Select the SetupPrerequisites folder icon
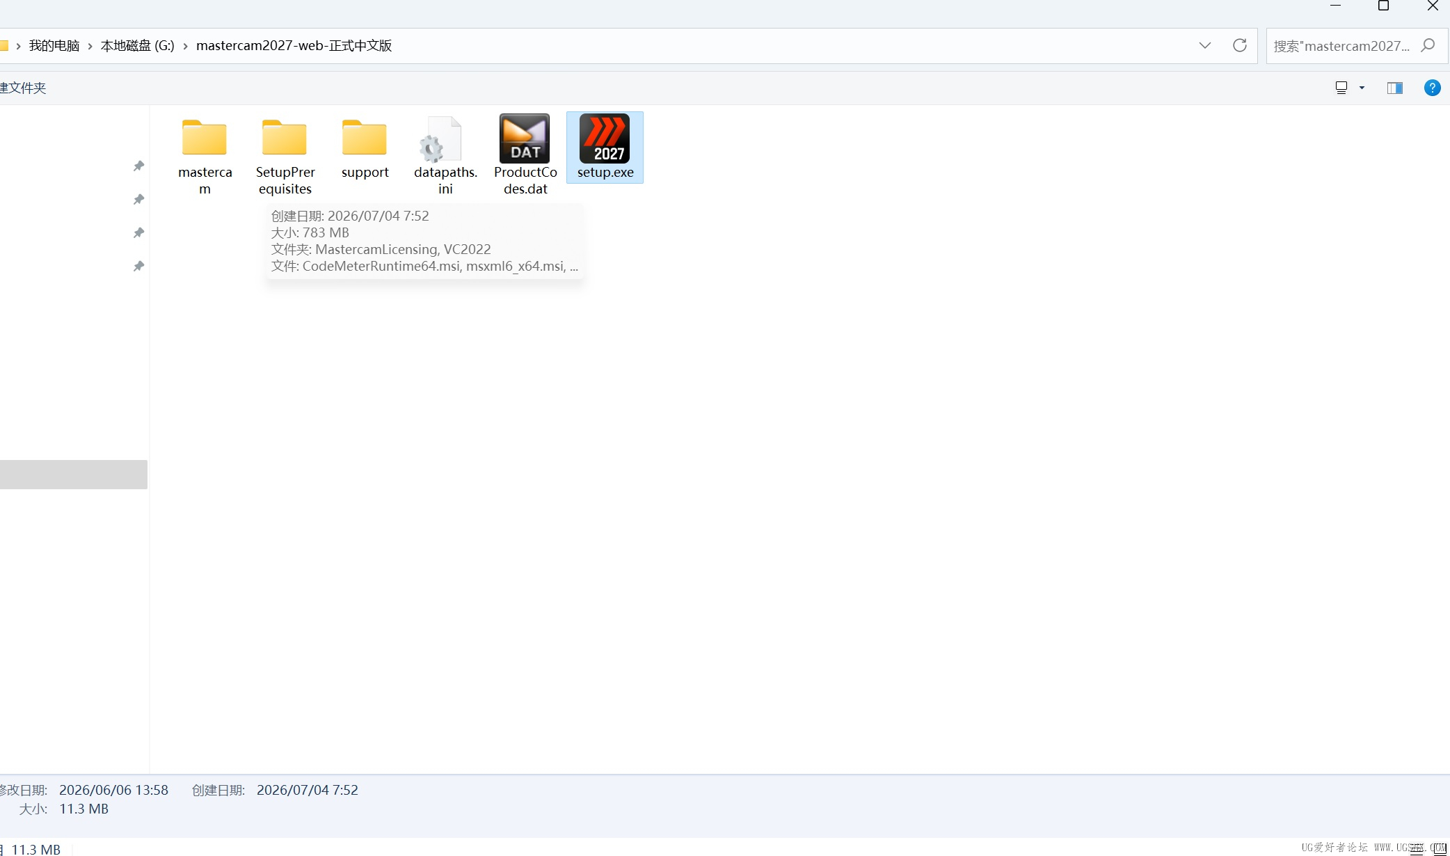This screenshot has height=856, width=1450. (285, 137)
